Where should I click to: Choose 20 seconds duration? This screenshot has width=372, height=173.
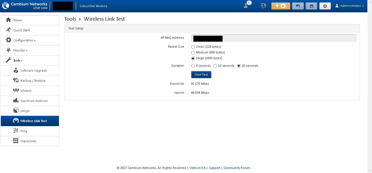tap(239, 66)
